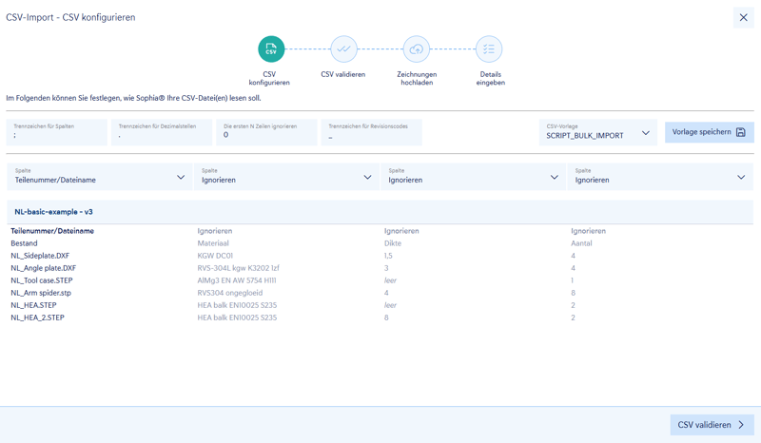Close the CSV-Import dialog with the X
Screen dimensions: 761x443
(x=744, y=17)
